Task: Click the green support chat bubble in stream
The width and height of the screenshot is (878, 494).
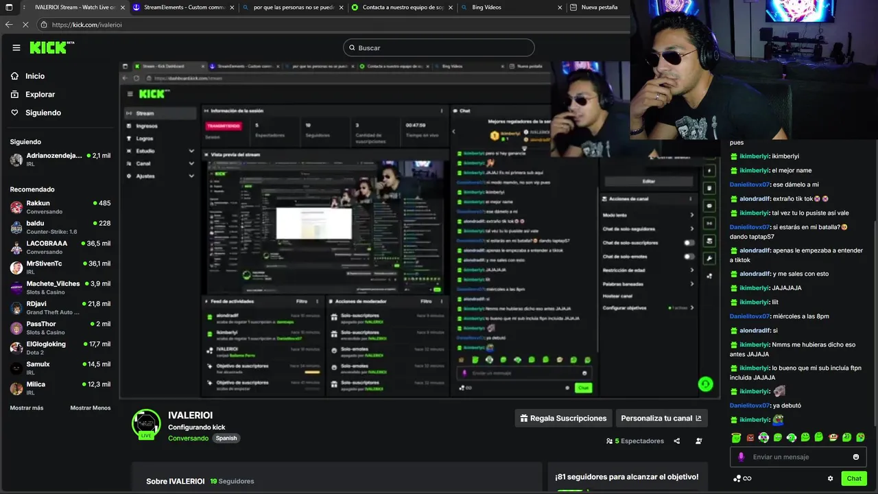Action: 705,384
